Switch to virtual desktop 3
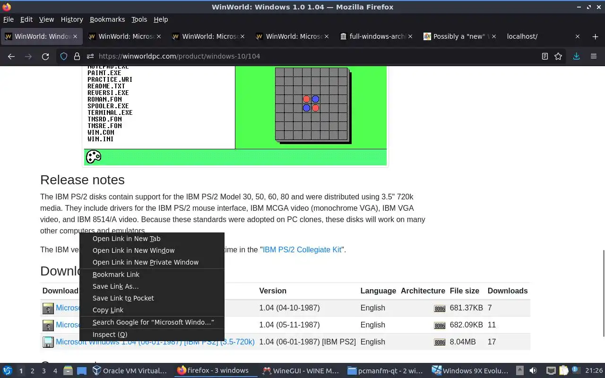Screen dimensions: 605x378 tap(43, 371)
